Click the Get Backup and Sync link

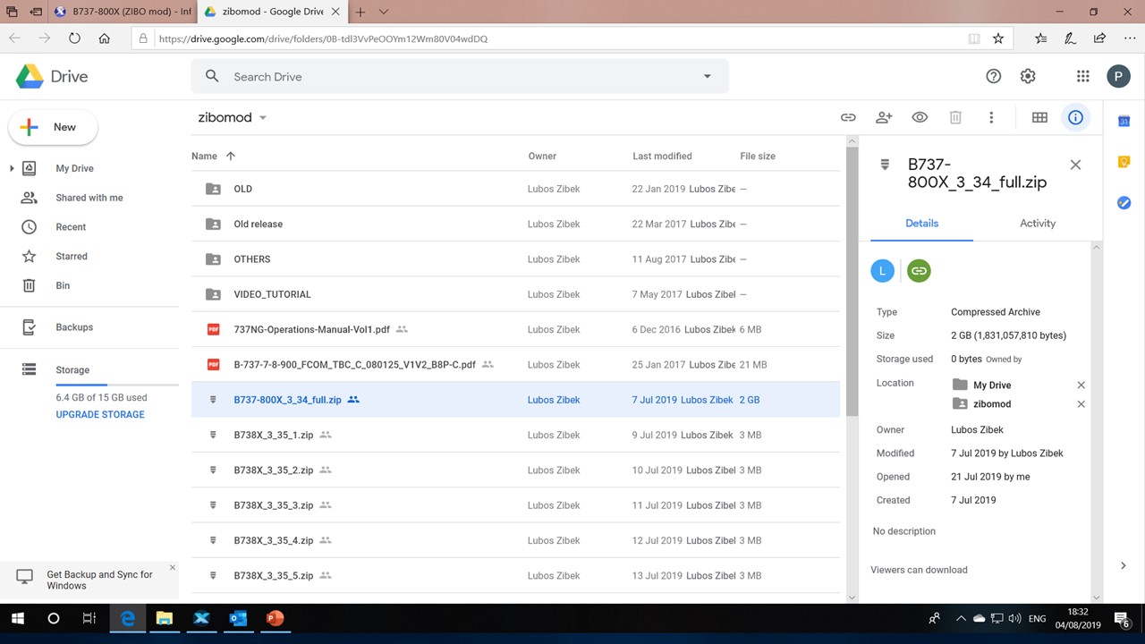point(99,580)
